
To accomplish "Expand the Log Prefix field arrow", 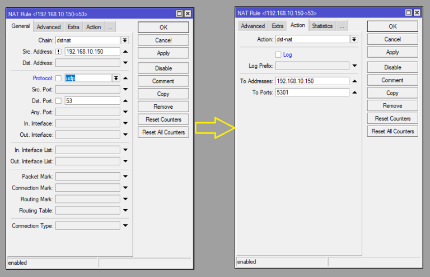I will [x=354, y=66].
